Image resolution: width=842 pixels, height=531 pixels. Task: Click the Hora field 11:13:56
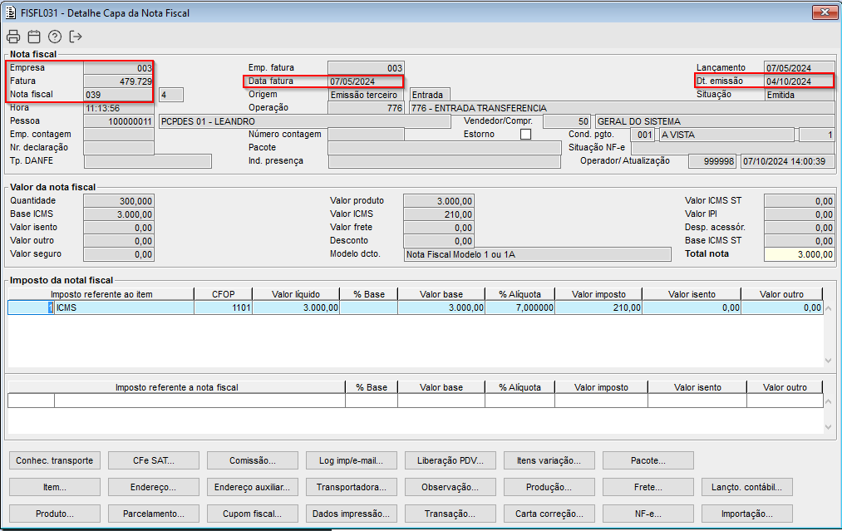tap(119, 108)
